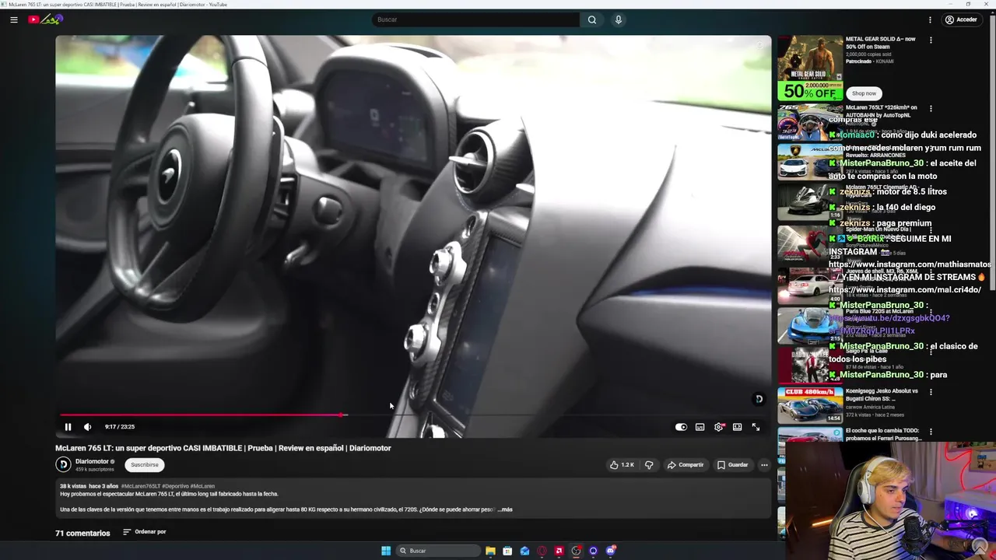Seek the red video progress bar
Viewport: 996px width, 560px height.
413,415
